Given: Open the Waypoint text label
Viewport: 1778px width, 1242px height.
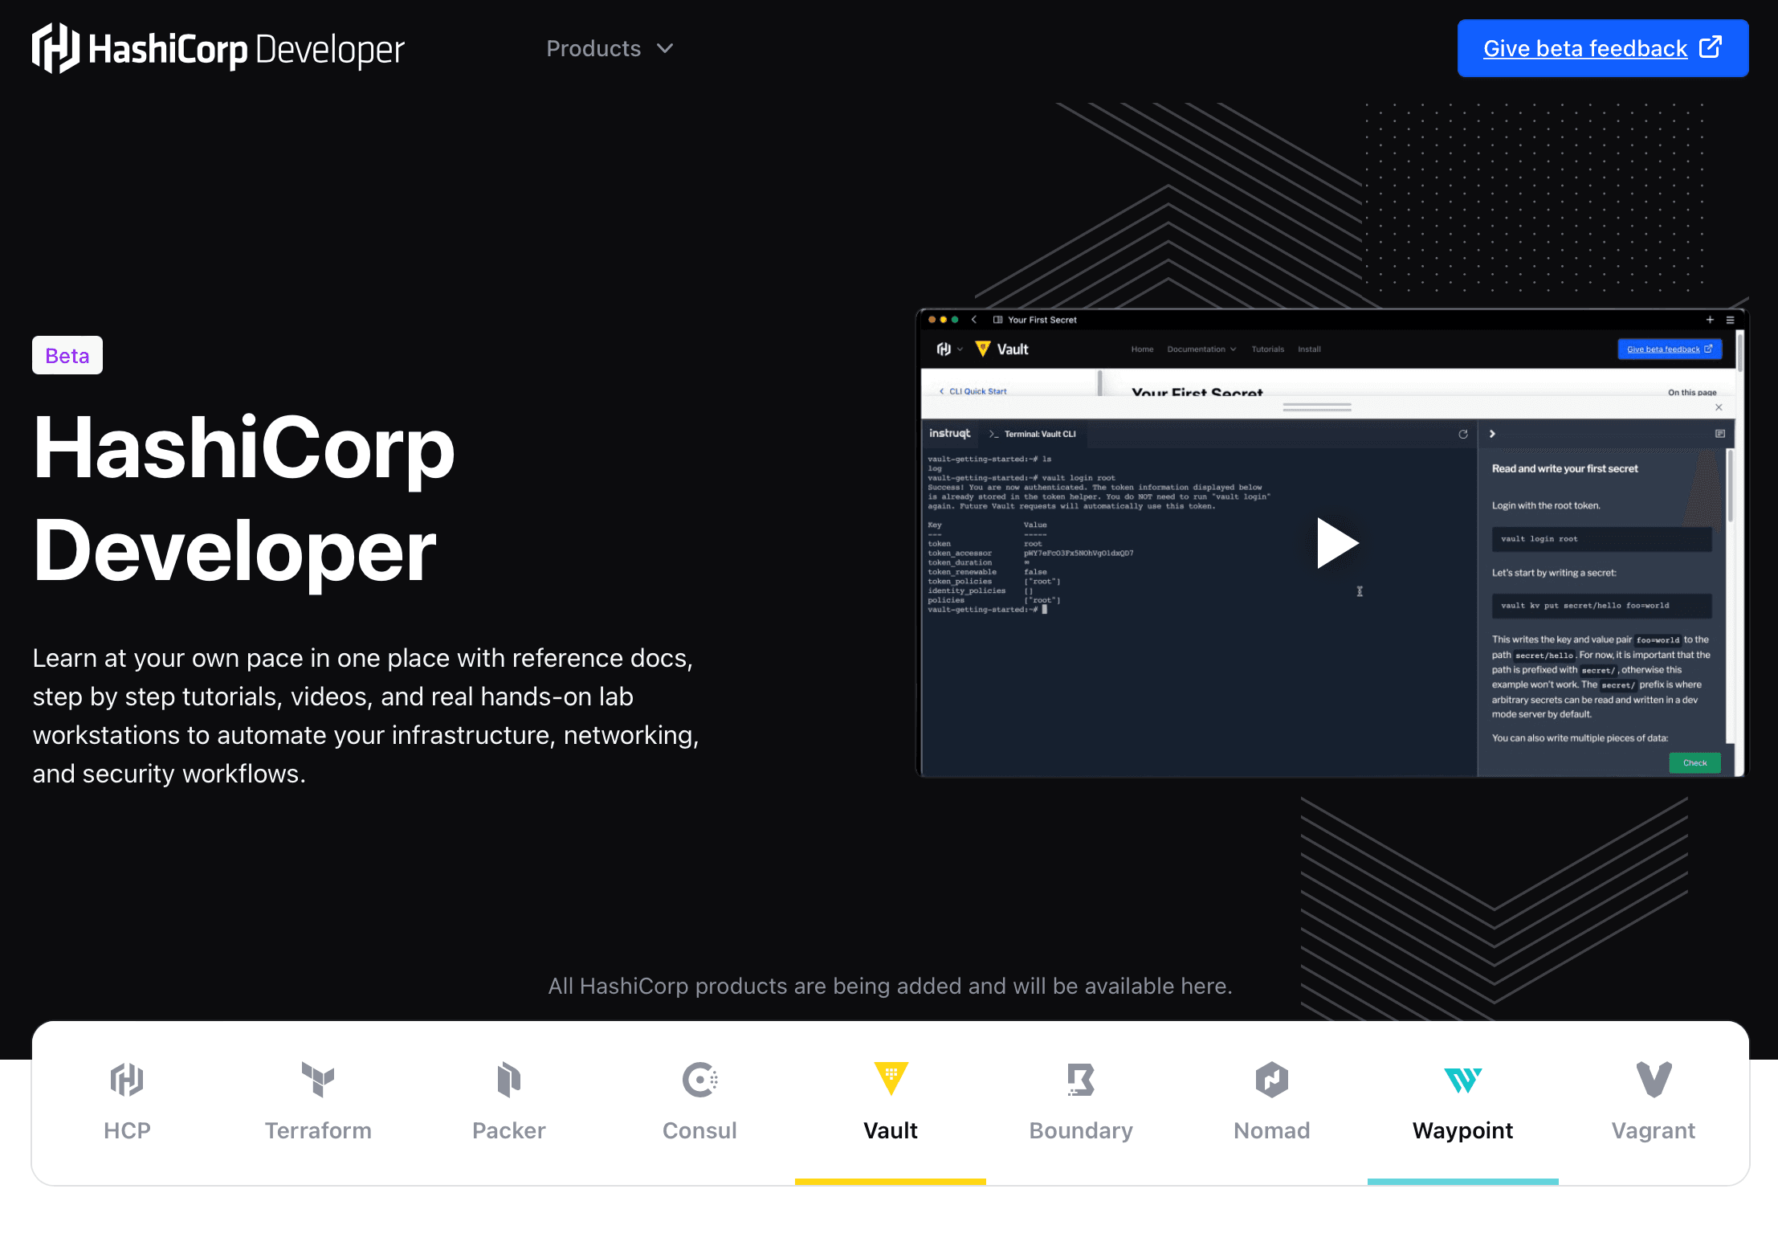Looking at the screenshot, I should click(x=1462, y=1130).
